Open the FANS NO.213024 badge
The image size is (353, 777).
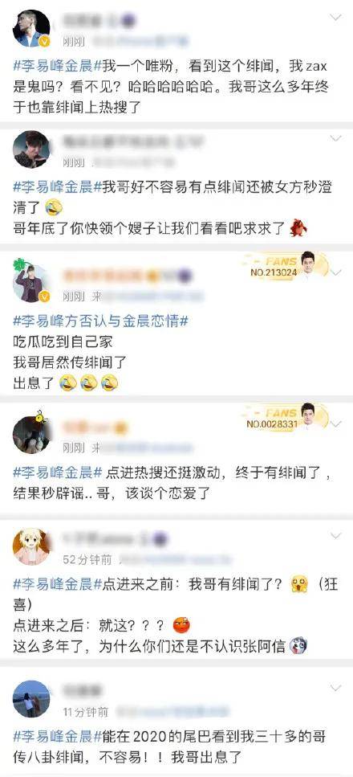click(285, 266)
